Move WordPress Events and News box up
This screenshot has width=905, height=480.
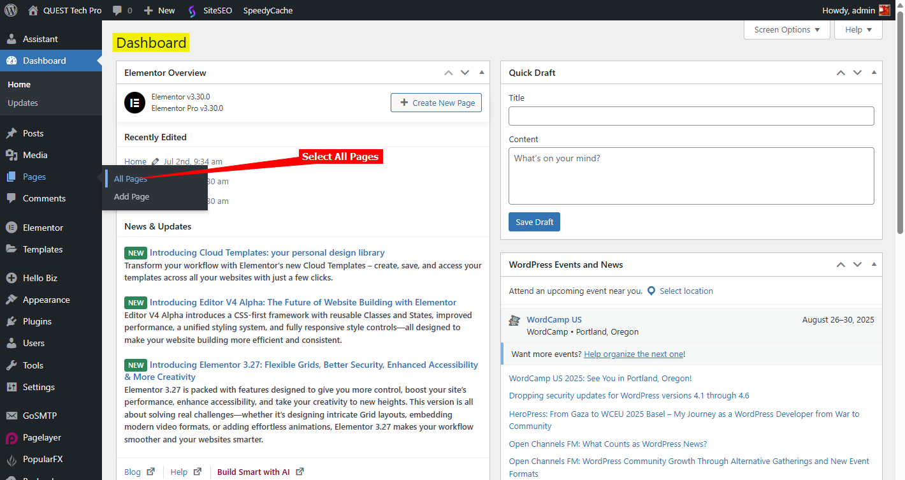[841, 265]
